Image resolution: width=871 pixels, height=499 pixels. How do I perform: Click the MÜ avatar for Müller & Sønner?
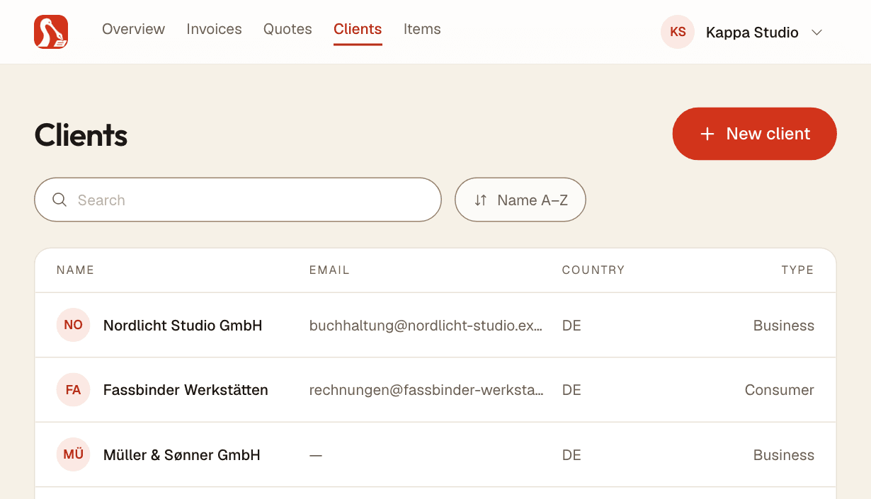[x=74, y=454]
